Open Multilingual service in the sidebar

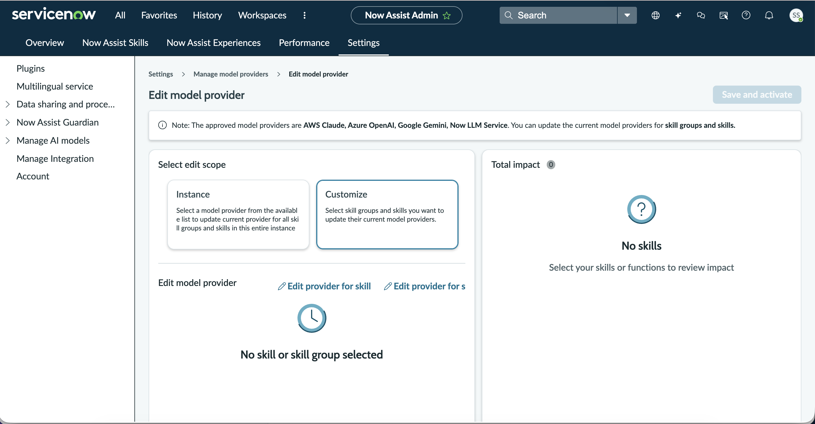tap(55, 86)
